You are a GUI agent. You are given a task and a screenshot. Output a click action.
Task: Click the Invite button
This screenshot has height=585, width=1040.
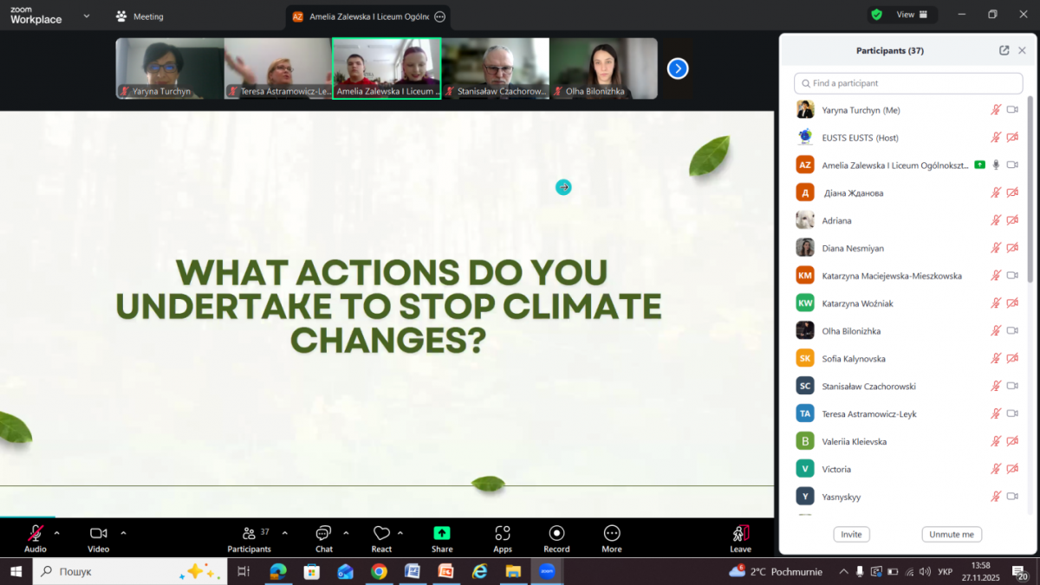coord(851,534)
